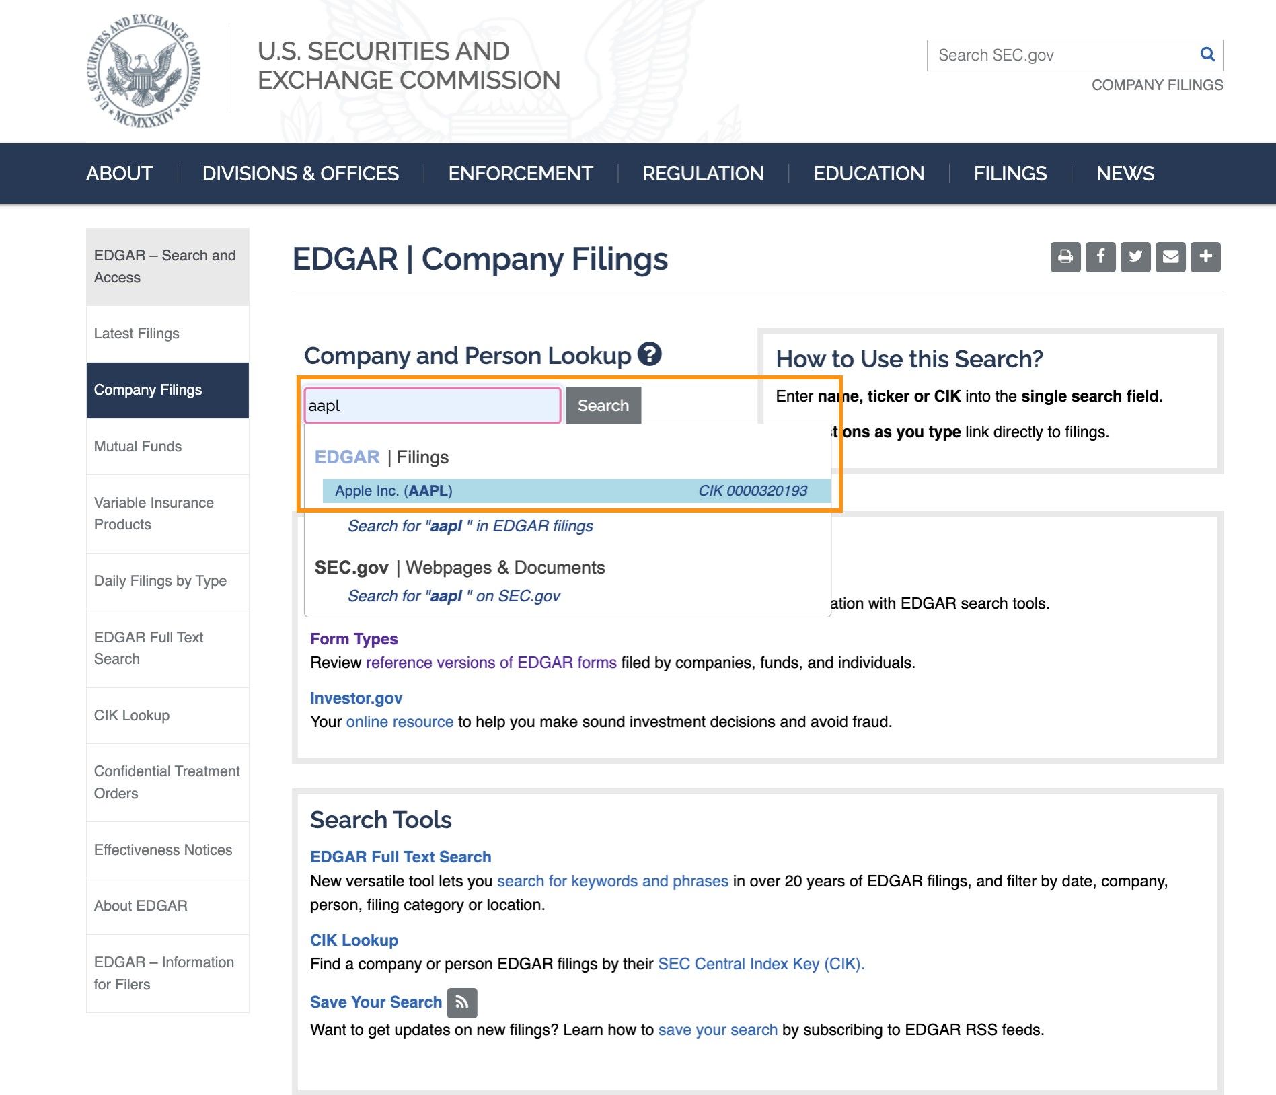Share the page on Twitter
The width and height of the screenshot is (1276, 1095).
[x=1135, y=257]
